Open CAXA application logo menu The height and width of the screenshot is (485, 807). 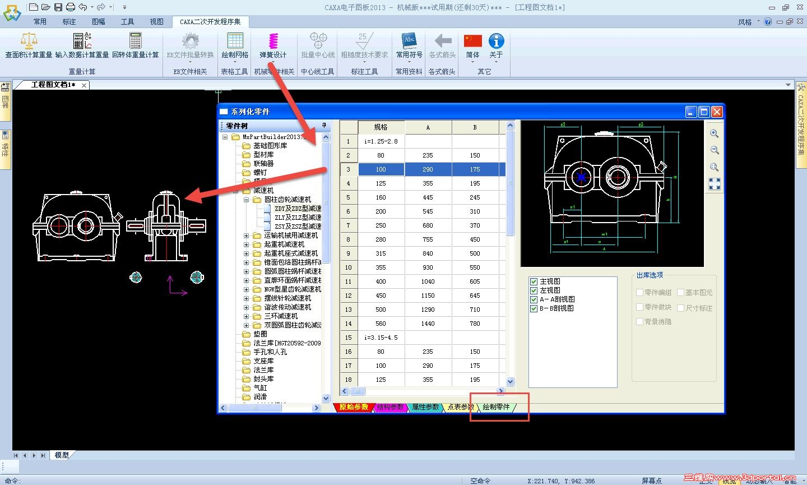11,12
